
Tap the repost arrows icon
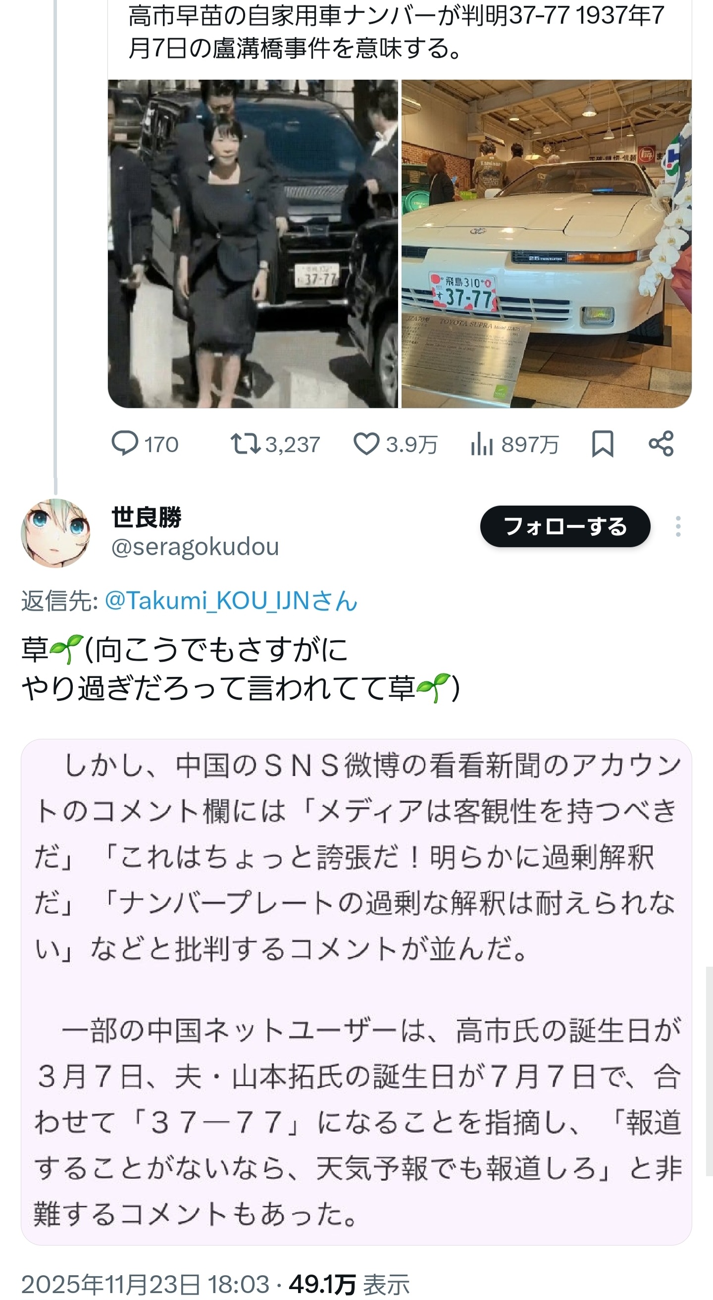pyautogui.click(x=245, y=444)
